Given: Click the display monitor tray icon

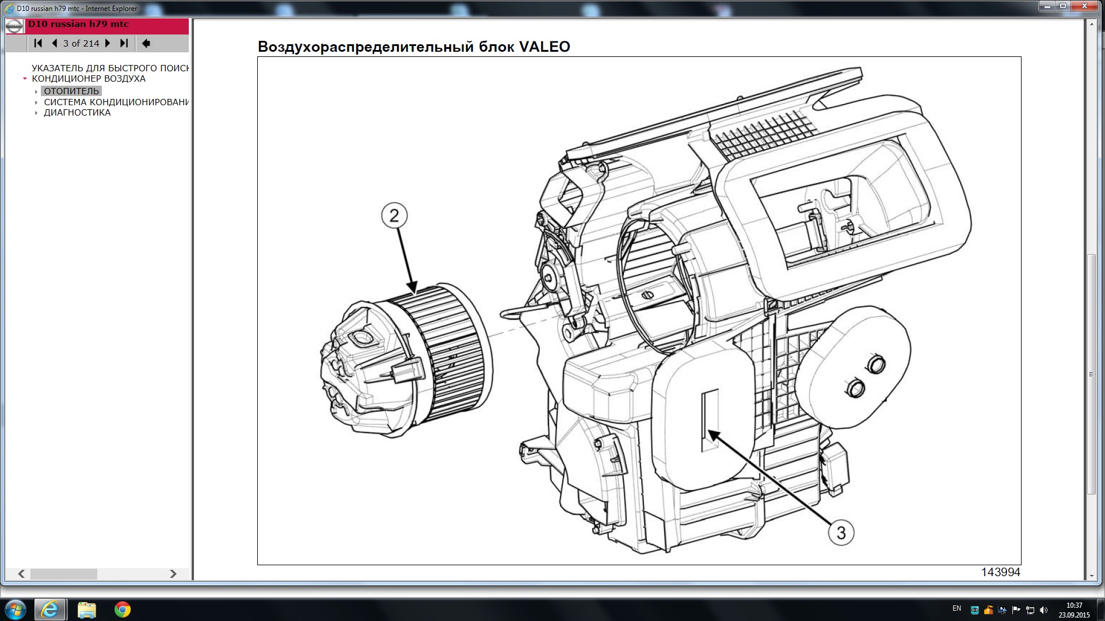Looking at the screenshot, I should point(1003,610).
